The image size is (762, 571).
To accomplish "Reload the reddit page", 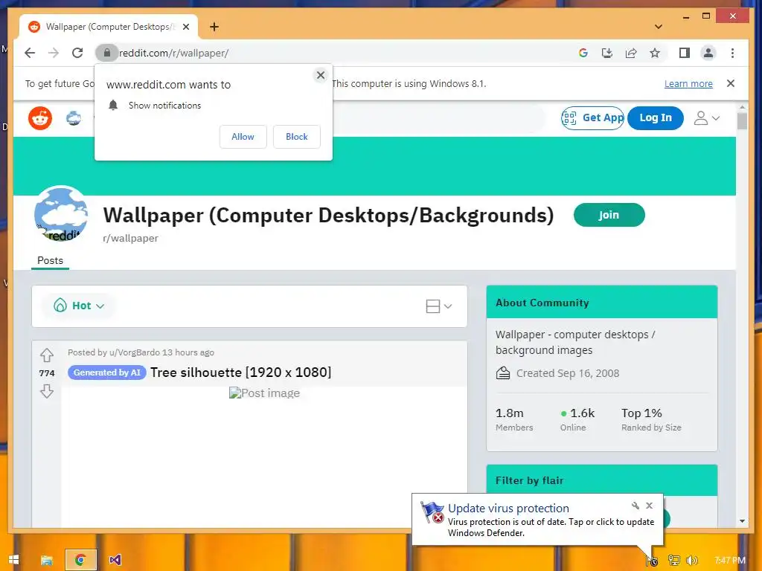I will click(x=77, y=53).
